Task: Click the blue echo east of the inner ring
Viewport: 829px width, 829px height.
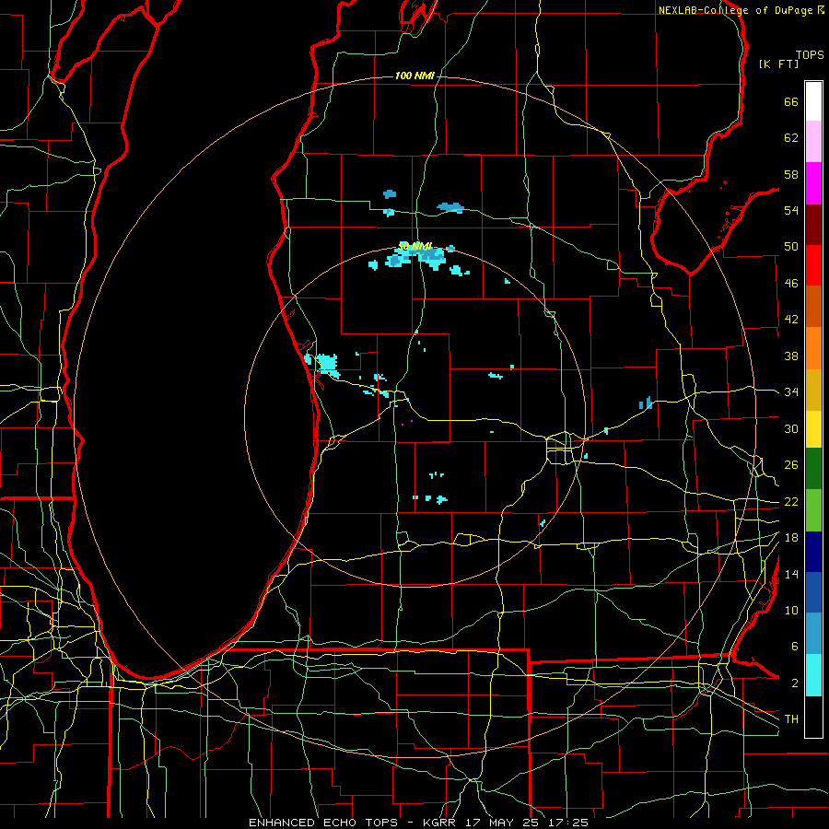Action: (x=646, y=403)
